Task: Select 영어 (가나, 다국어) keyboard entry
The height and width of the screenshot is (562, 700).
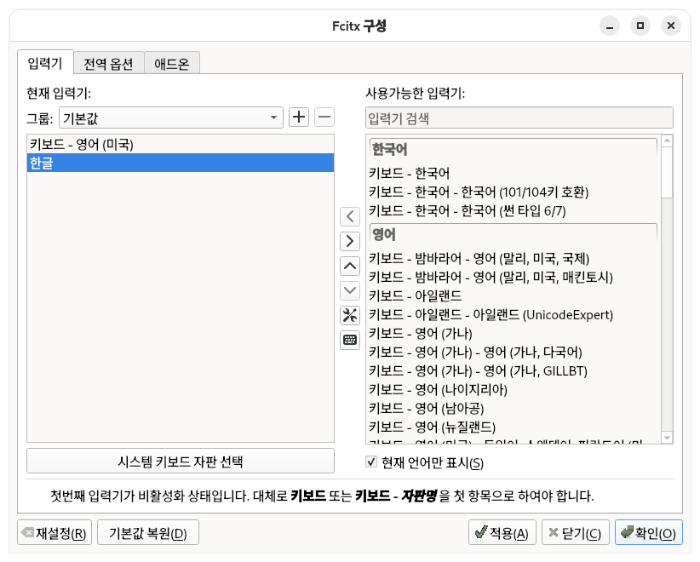Action: pyautogui.click(x=513, y=353)
